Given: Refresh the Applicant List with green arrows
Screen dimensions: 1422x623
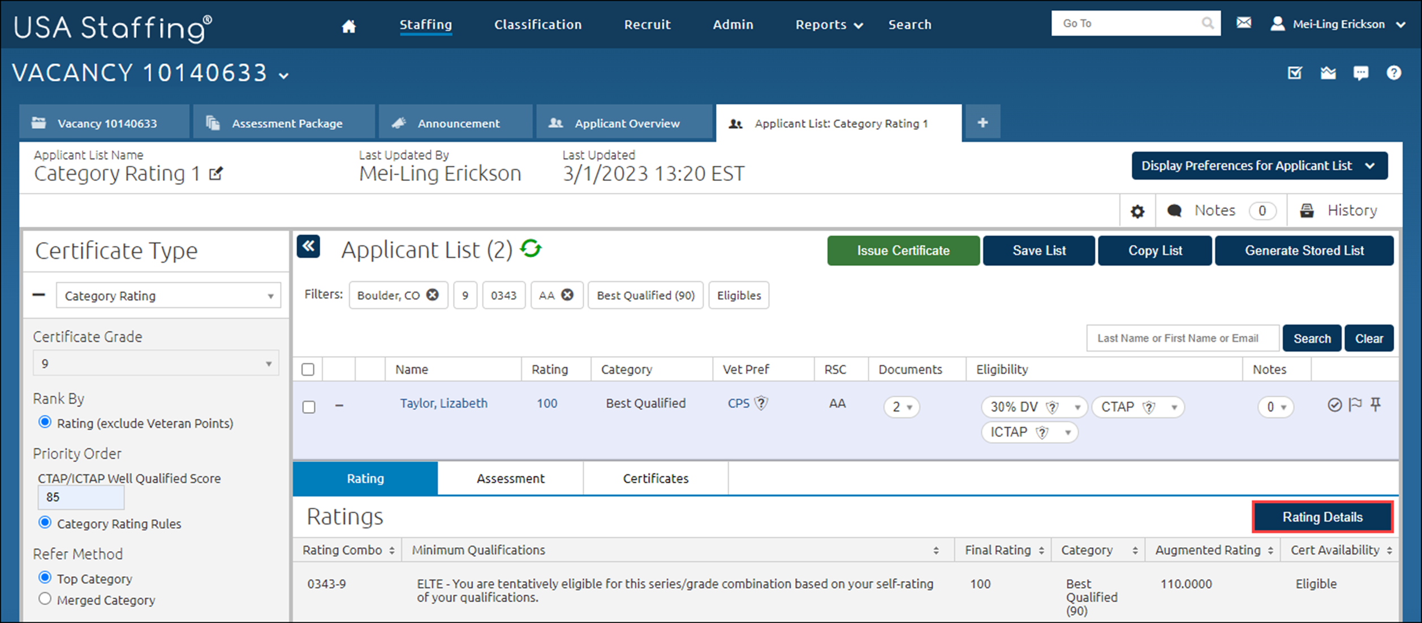Looking at the screenshot, I should point(531,248).
